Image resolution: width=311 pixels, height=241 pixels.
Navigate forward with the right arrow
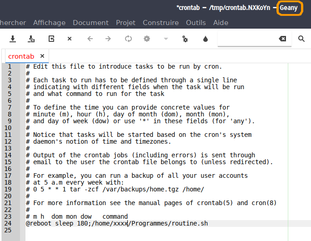click(x=108, y=39)
